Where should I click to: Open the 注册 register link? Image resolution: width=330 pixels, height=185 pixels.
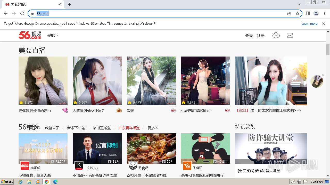(x=261, y=36)
